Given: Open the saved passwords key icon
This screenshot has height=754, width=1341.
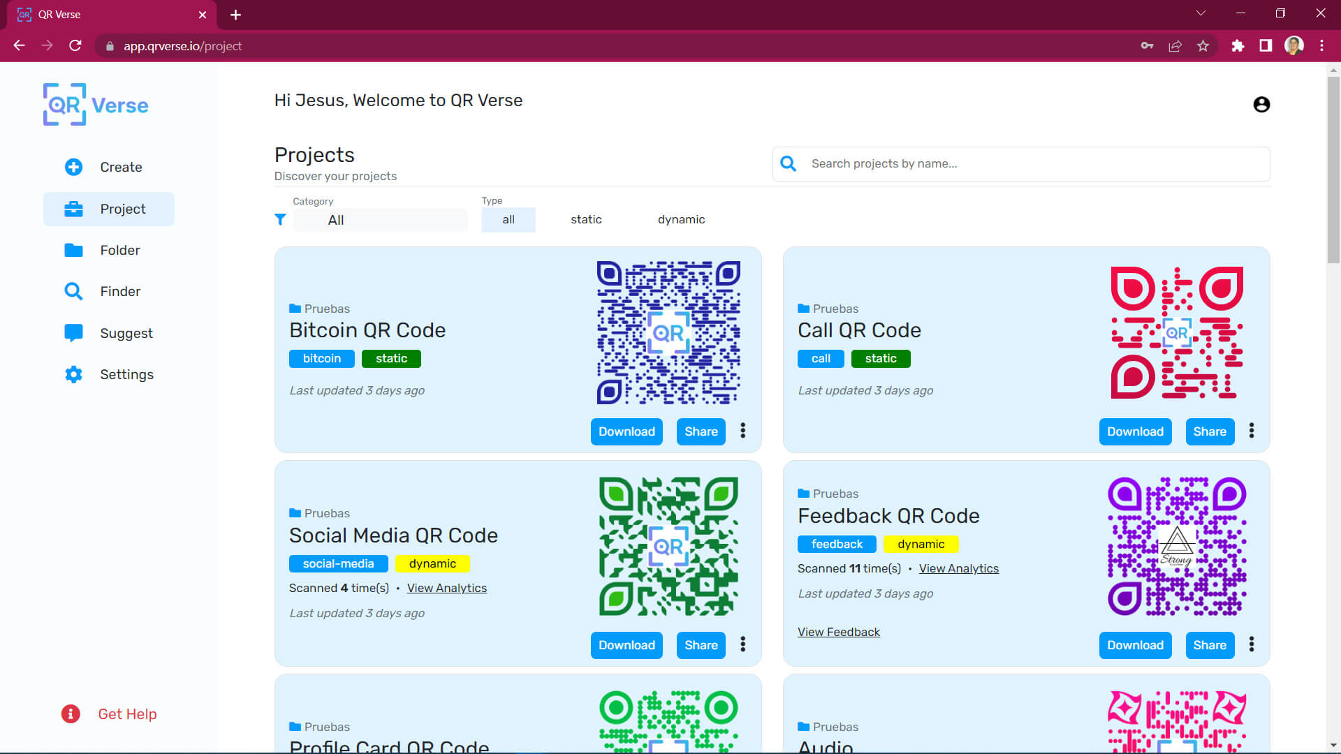Looking at the screenshot, I should tap(1147, 46).
